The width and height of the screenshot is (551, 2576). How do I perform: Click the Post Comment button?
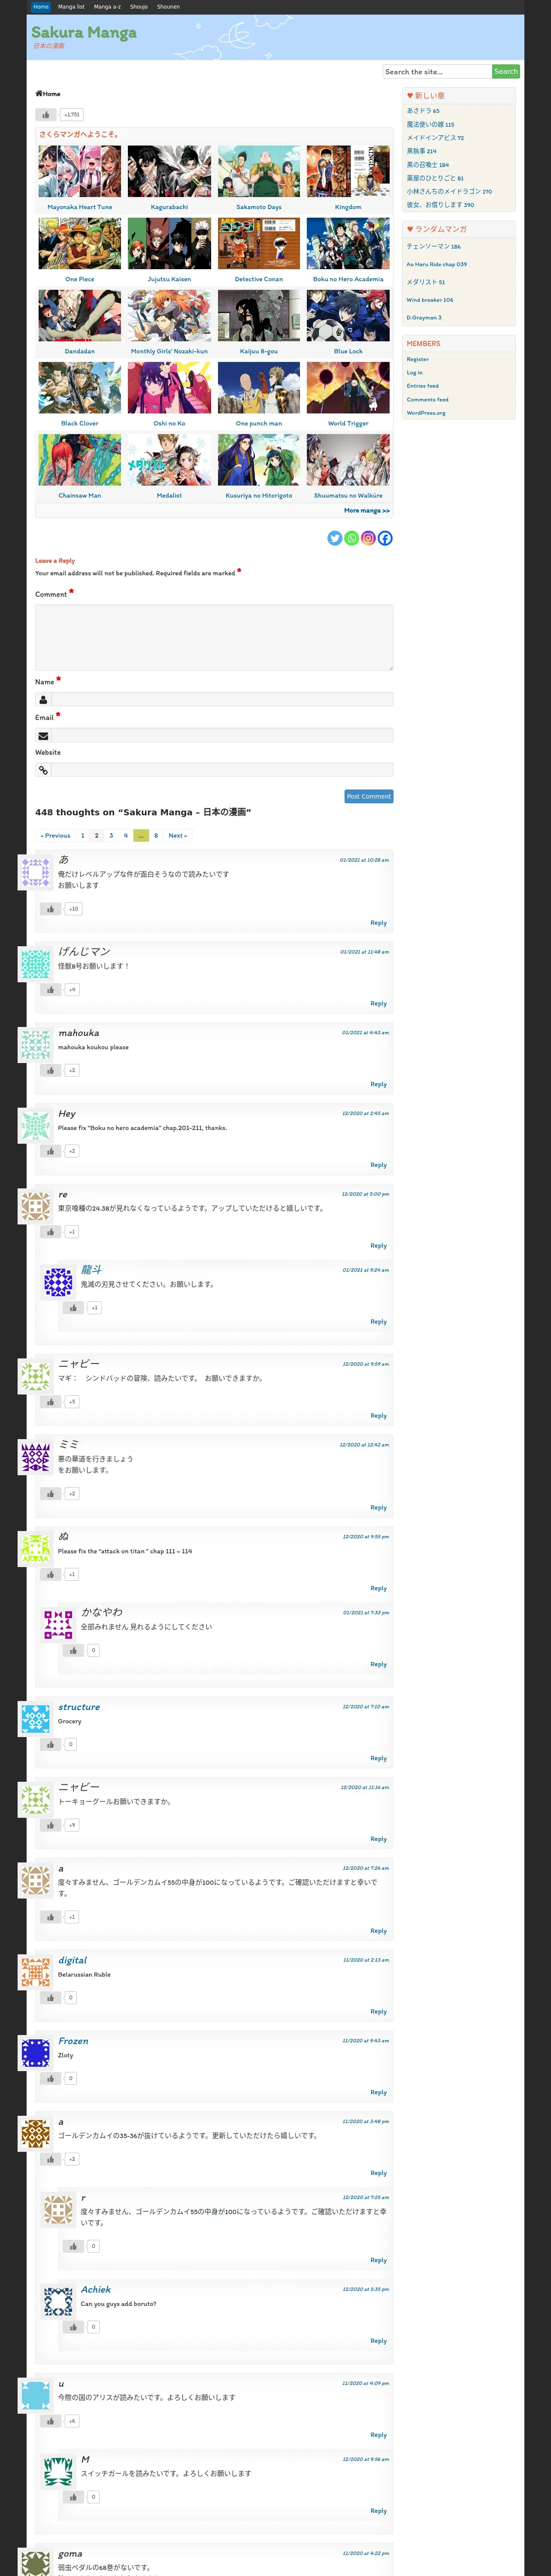(x=369, y=796)
